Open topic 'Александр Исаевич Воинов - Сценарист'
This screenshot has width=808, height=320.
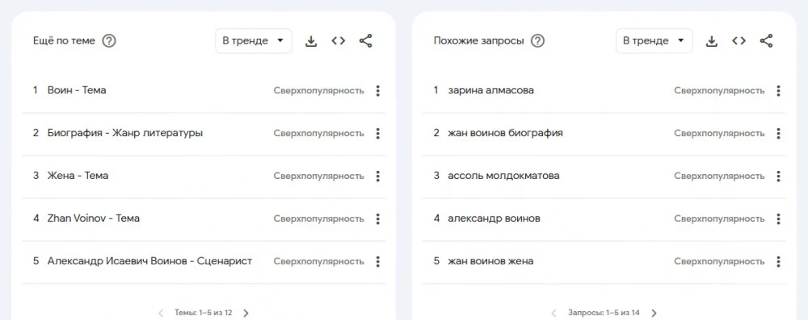(x=149, y=261)
